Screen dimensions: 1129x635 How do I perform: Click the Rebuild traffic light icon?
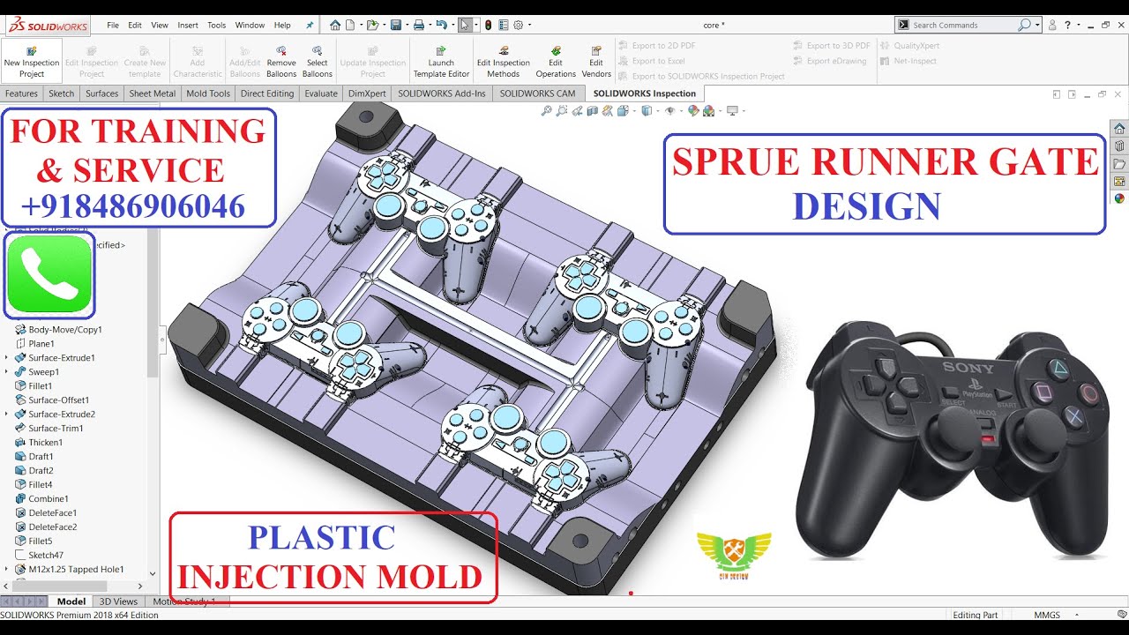tap(488, 25)
